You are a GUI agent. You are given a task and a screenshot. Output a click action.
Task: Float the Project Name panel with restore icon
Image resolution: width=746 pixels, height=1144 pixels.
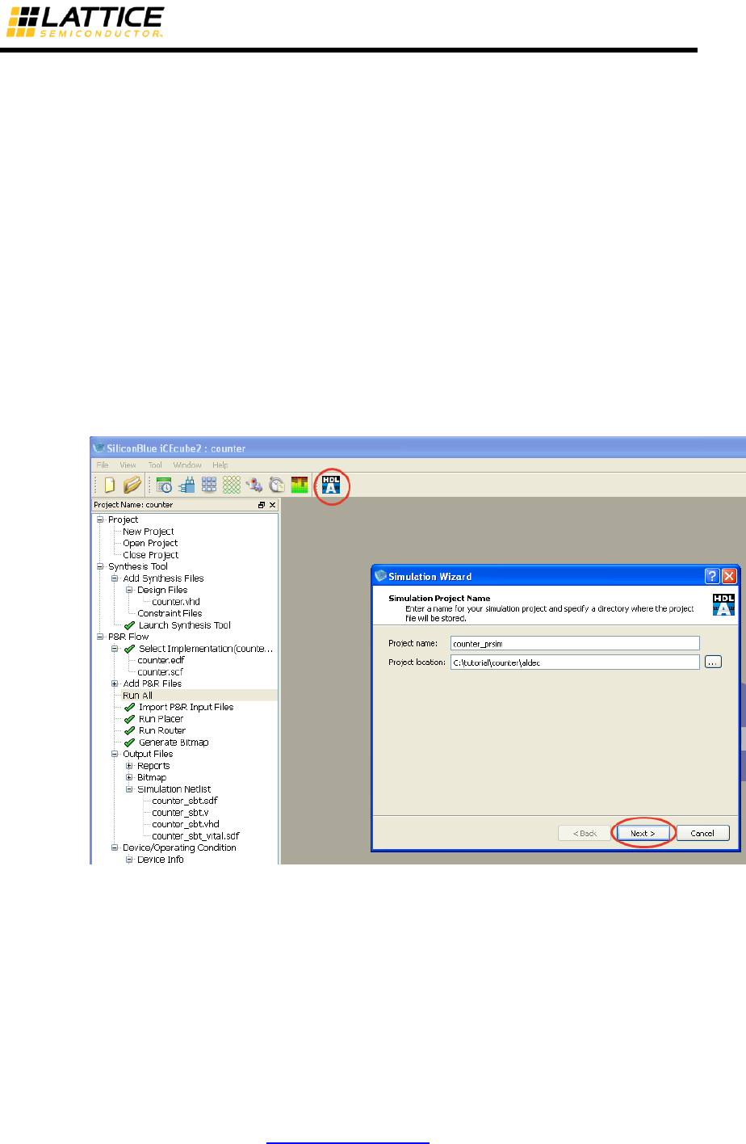pos(262,505)
